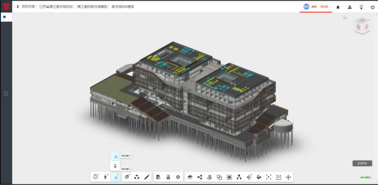Activate the box selection cursor tool

[x=269, y=177]
